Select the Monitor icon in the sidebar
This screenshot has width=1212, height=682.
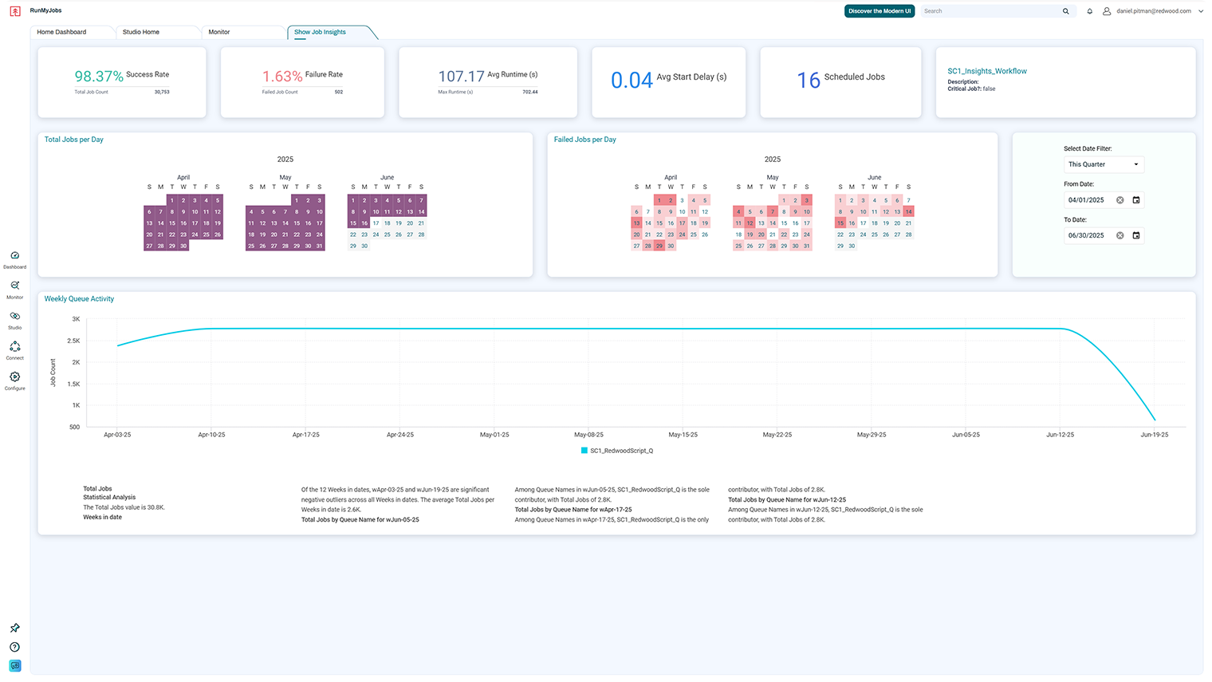(x=14, y=289)
